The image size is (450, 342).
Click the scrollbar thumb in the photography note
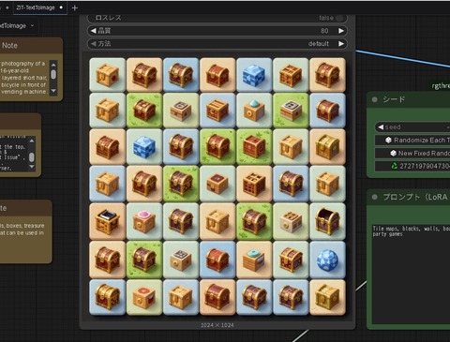click(x=53, y=74)
